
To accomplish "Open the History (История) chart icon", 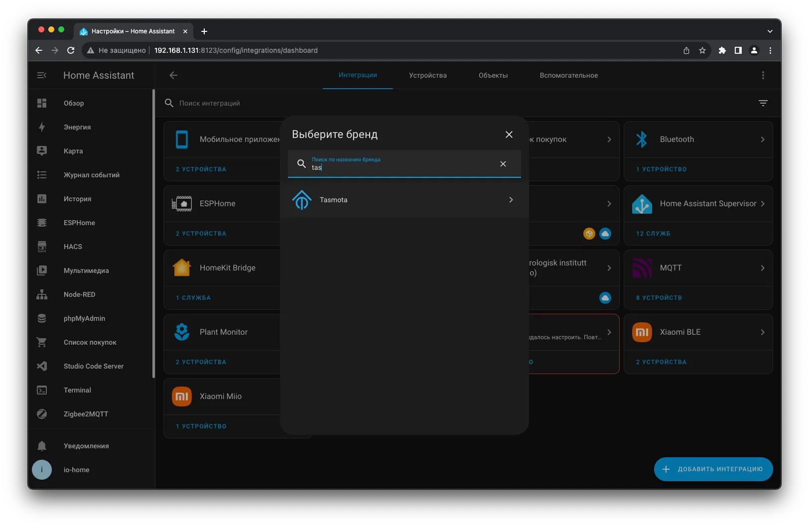I will point(42,199).
